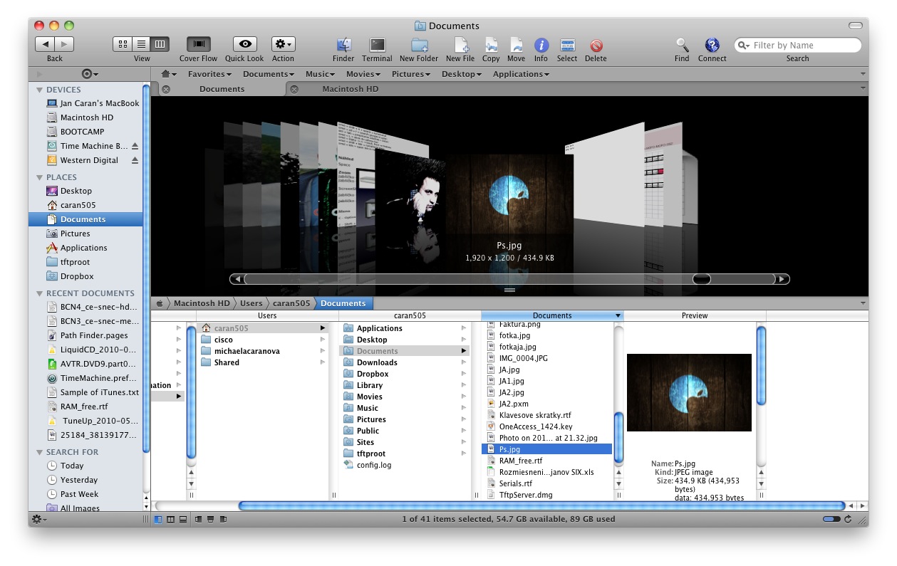
Task: Switch to list view mode
Action: [x=141, y=44]
